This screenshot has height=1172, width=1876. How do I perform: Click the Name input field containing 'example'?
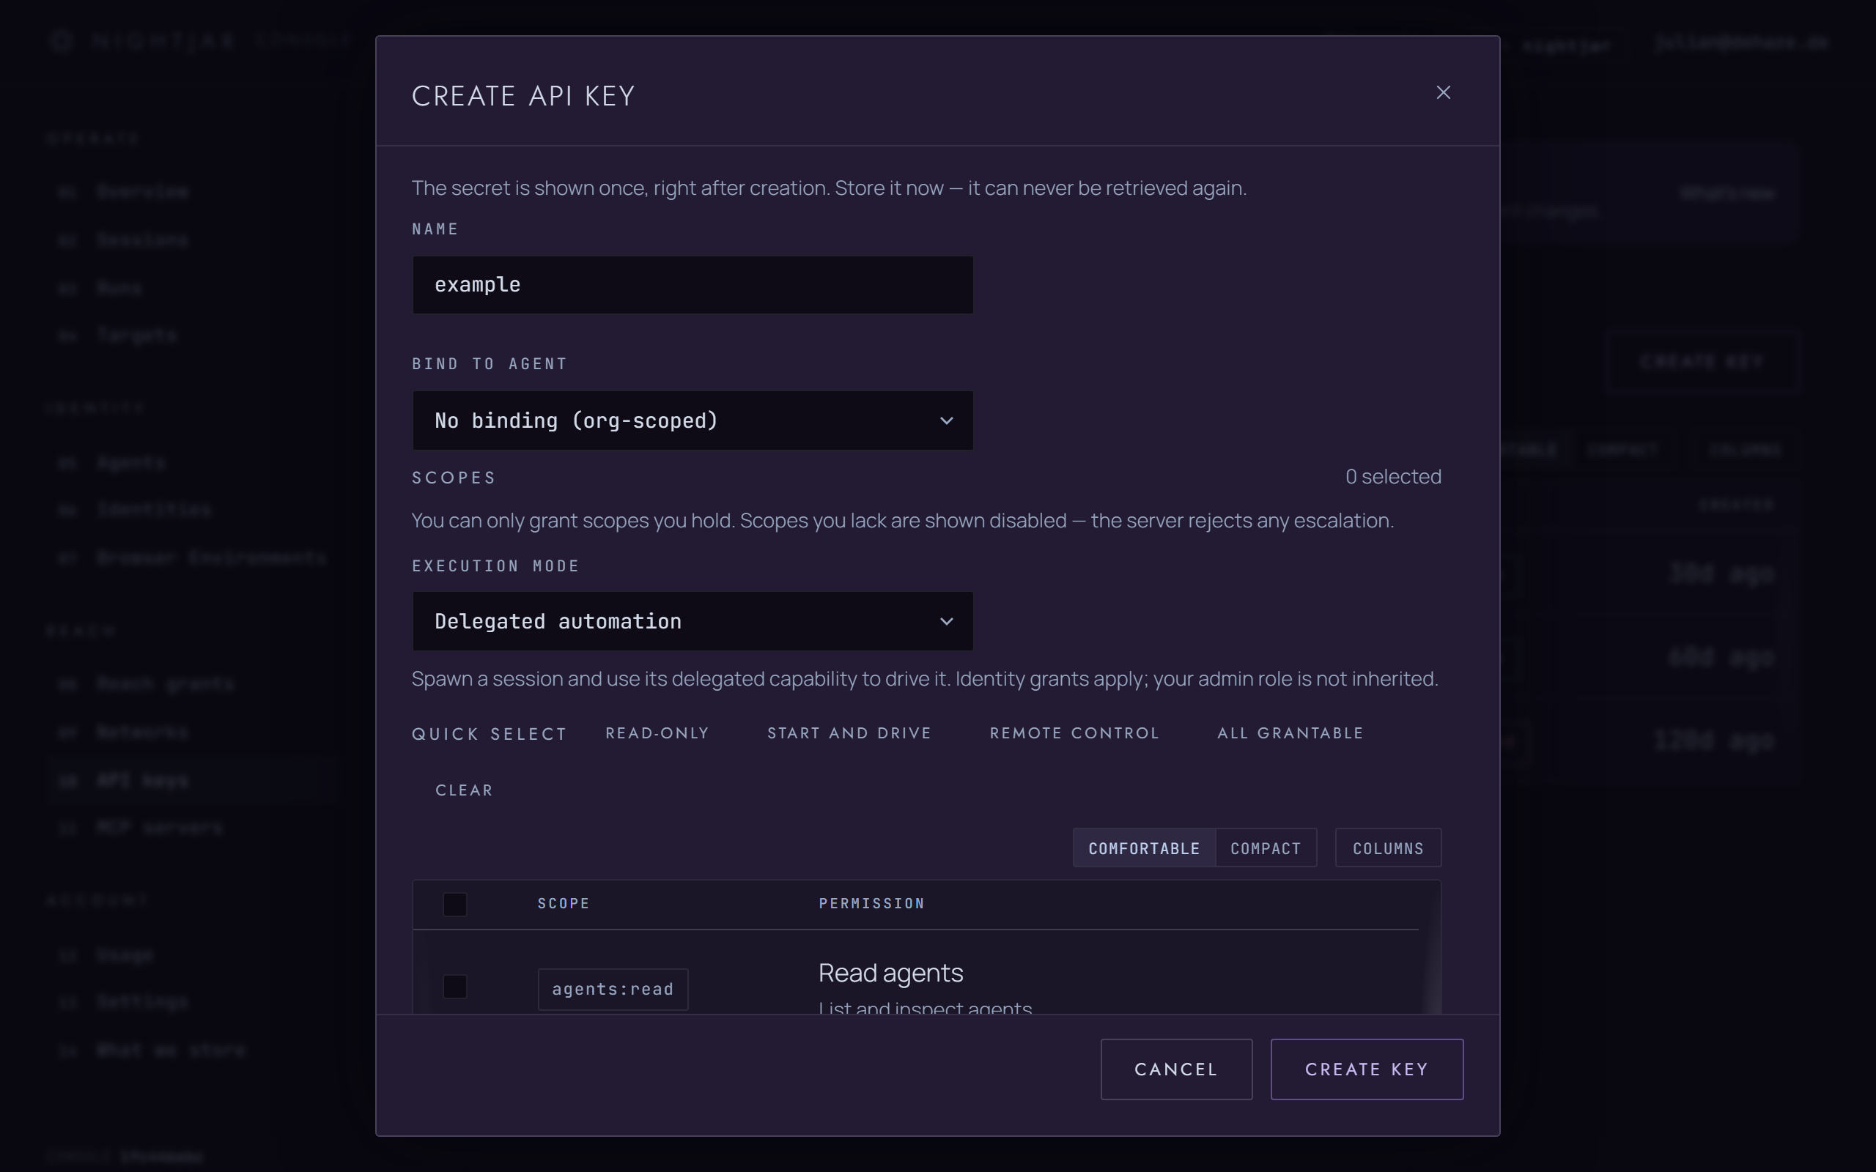click(693, 285)
